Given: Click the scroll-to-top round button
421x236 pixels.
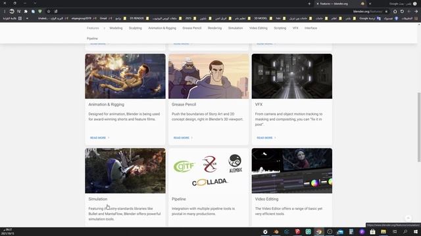Looking at the screenshot, I should point(408,218).
